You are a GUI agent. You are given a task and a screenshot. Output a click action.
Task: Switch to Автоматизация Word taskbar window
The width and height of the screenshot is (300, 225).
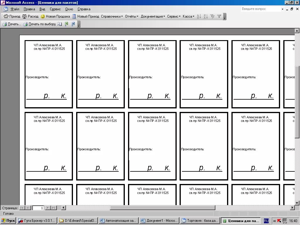click(x=119, y=221)
